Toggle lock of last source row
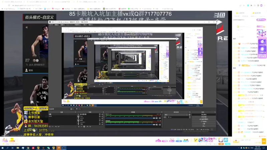The image size is (267, 150). point(102,124)
